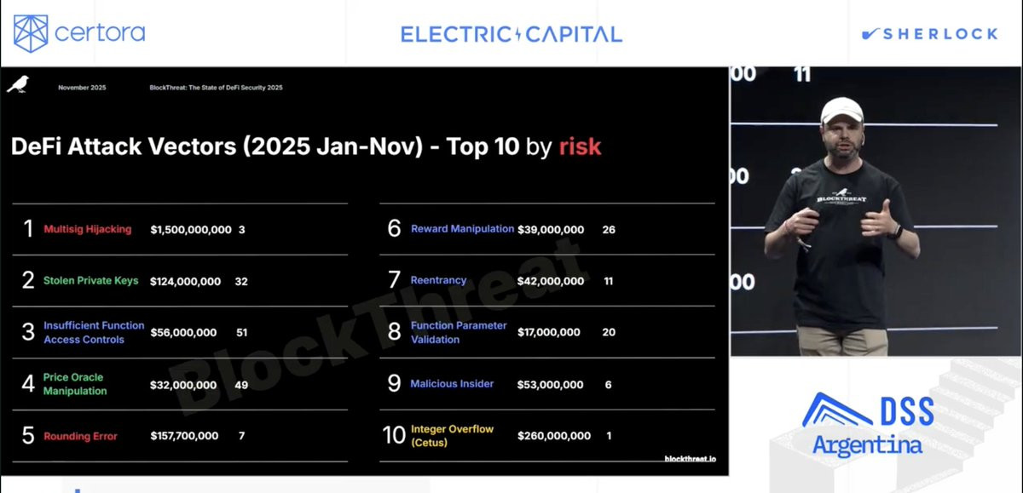Click the Sherlock pipe logo icon

[x=870, y=35]
